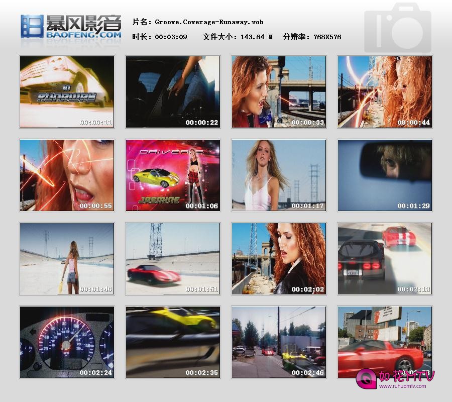This screenshot has height=402, width=452.
Task: Open the Jasmine driver card thumbnail at 00:01:06
Action: point(173,175)
